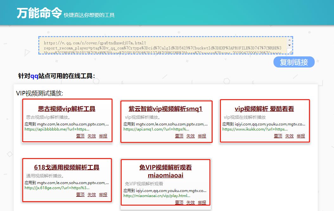
Task: Open 思古视频vip解析工具 link
Action: [67, 109]
